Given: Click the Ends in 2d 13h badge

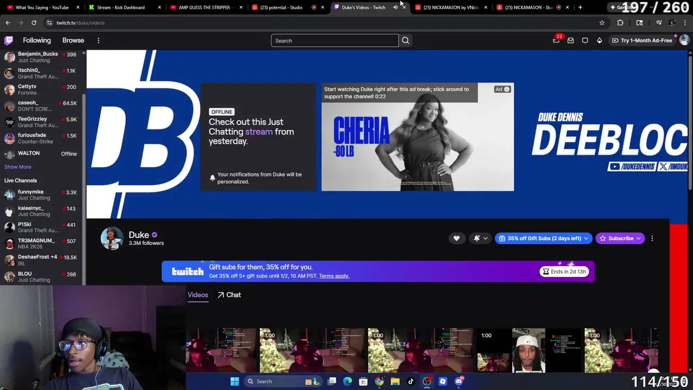Looking at the screenshot, I should click(564, 271).
